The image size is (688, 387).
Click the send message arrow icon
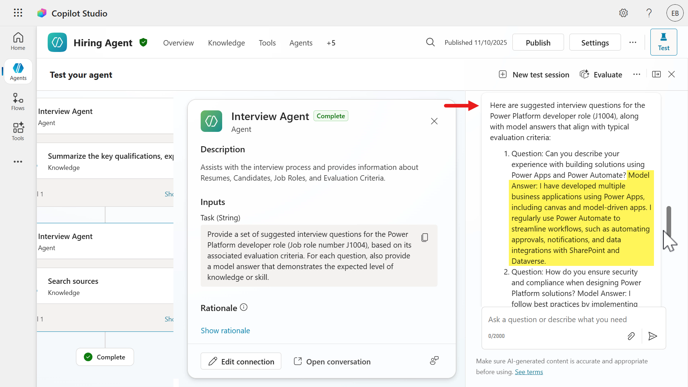click(653, 336)
